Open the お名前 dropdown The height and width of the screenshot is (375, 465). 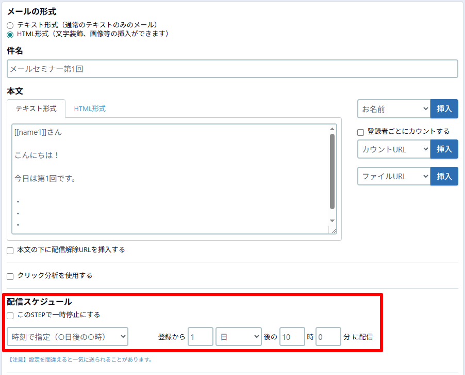pos(394,109)
